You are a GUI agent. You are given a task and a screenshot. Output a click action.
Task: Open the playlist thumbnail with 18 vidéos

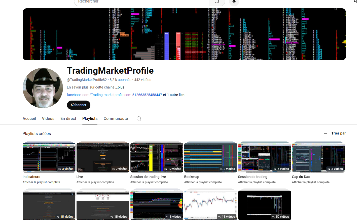click(211, 205)
